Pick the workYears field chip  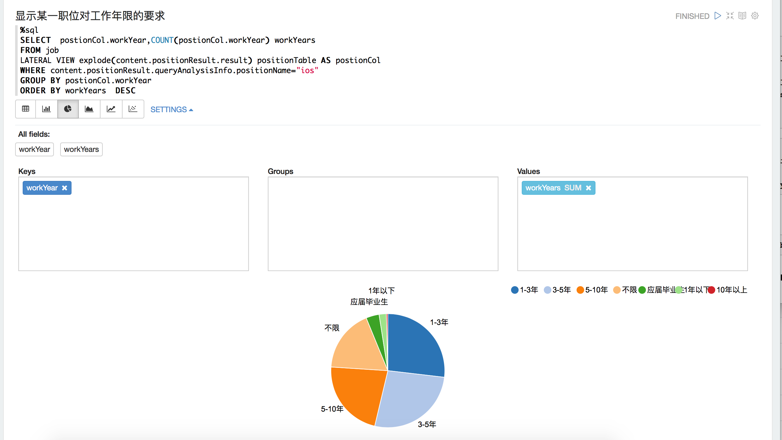coord(81,149)
